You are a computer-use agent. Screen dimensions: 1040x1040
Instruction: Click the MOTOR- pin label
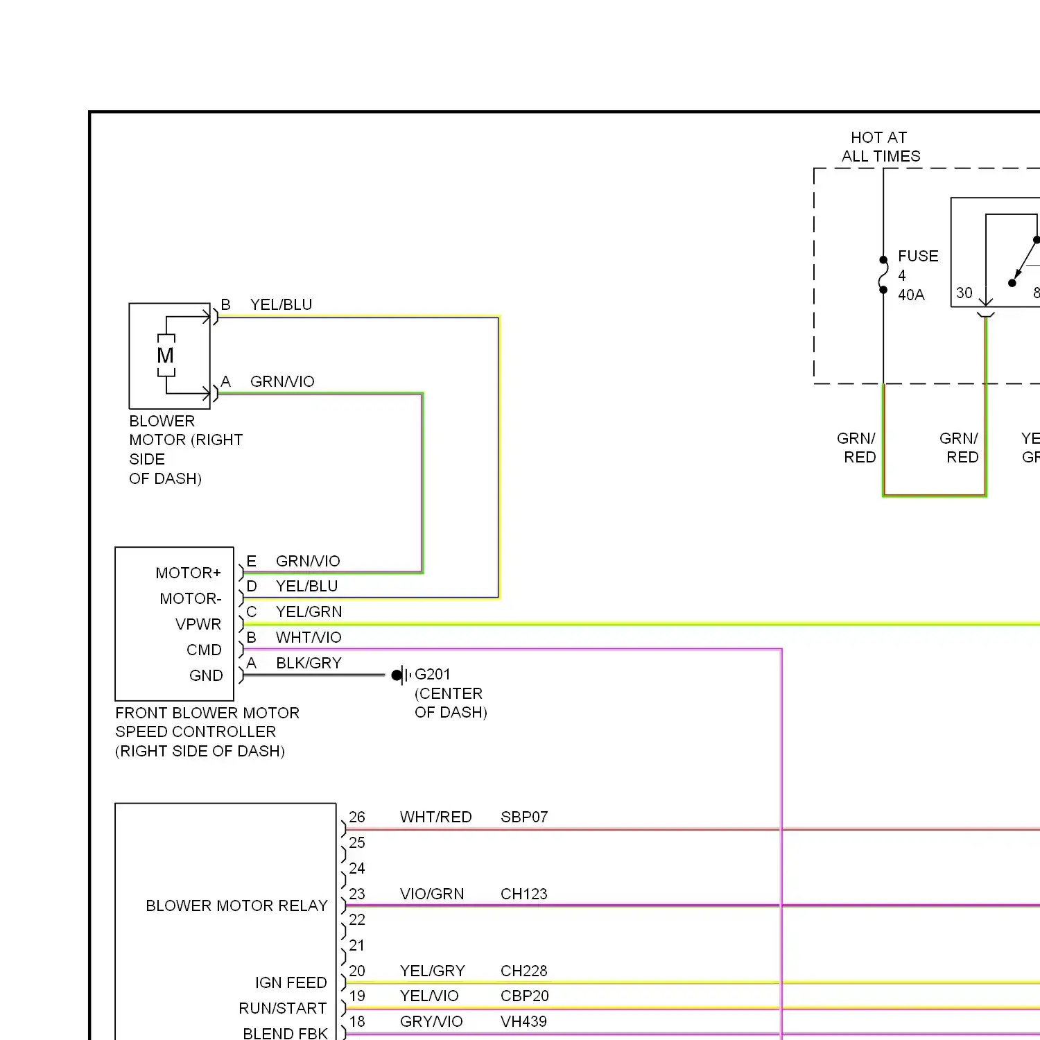point(191,598)
